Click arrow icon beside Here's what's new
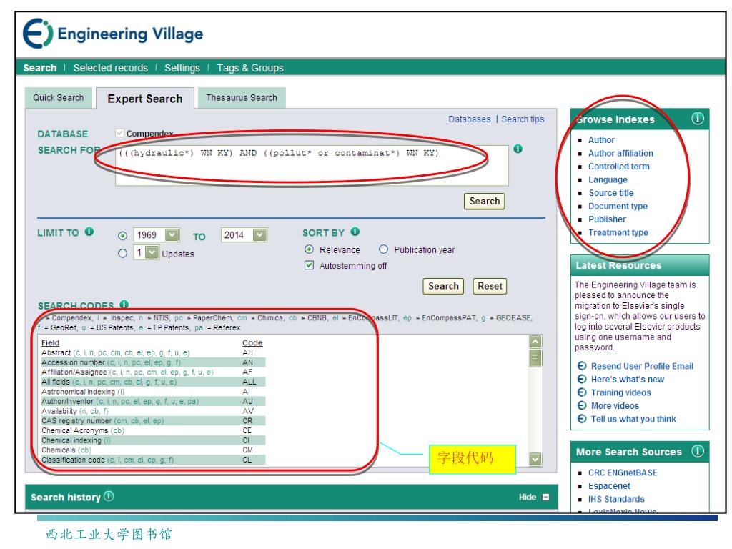Image resolution: width=732 pixels, height=549 pixels. pyautogui.click(x=582, y=379)
